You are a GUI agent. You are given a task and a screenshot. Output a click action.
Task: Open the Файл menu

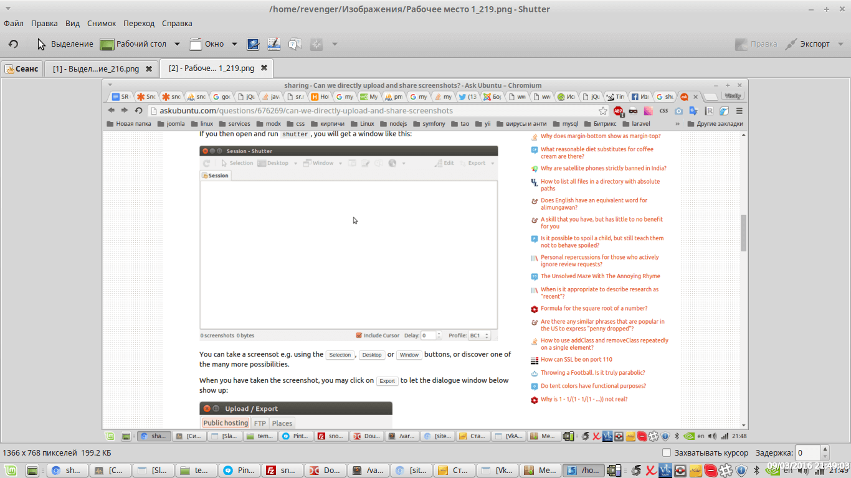click(14, 24)
